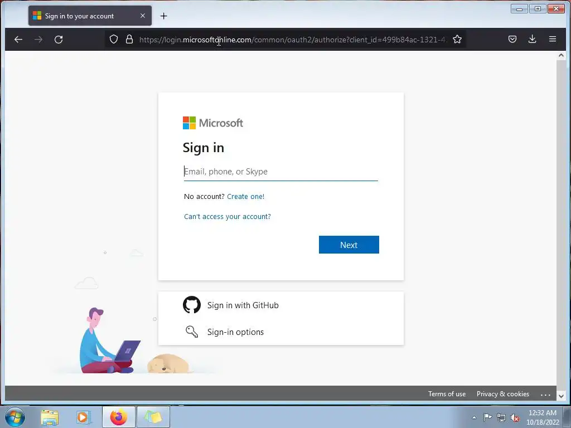The width and height of the screenshot is (571, 428).
Task: Click the address bar URL
Action: 292,40
